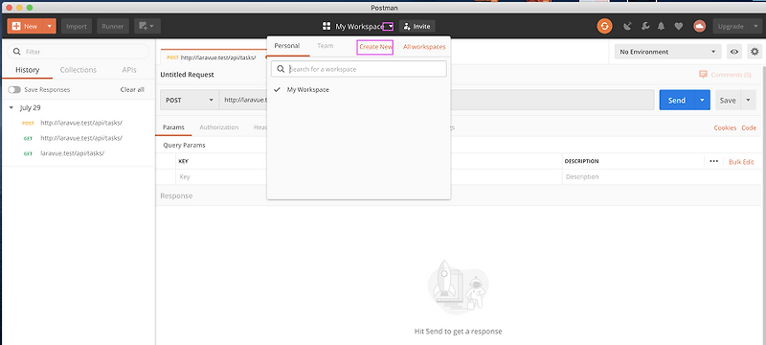The image size is (766, 345).
Task: Select the Personal workspaces tab
Action: coord(286,46)
